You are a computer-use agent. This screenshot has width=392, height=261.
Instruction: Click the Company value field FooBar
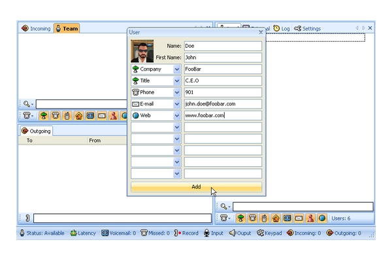click(223, 69)
